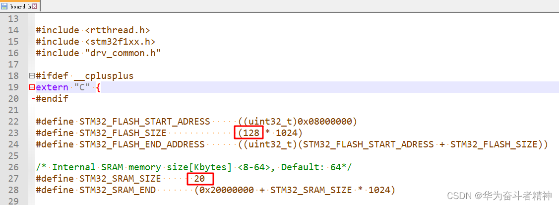
Task: Click line number 27 in the margin
Action: tap(13, 179)
